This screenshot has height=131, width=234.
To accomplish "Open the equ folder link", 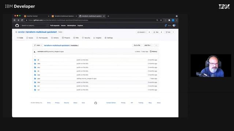I will pos(39,75).
